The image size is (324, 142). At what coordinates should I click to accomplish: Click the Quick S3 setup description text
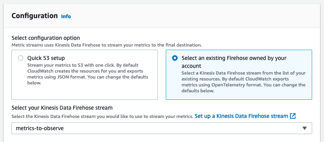point(88,74)
